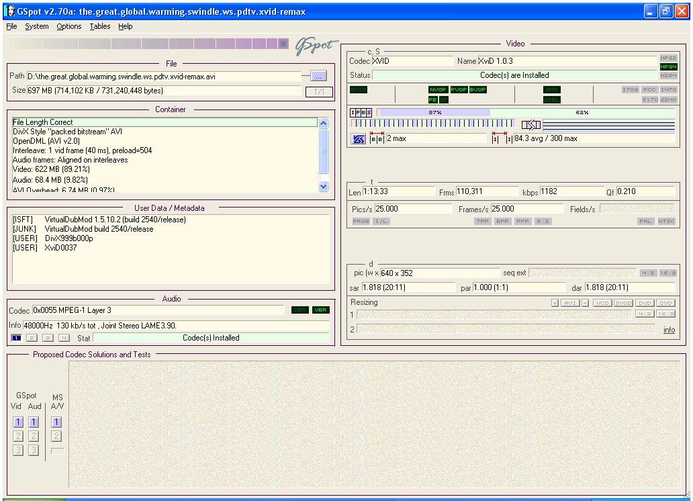
Task: Click the '640 x 352' picture size field
Action: click(441, 273)
